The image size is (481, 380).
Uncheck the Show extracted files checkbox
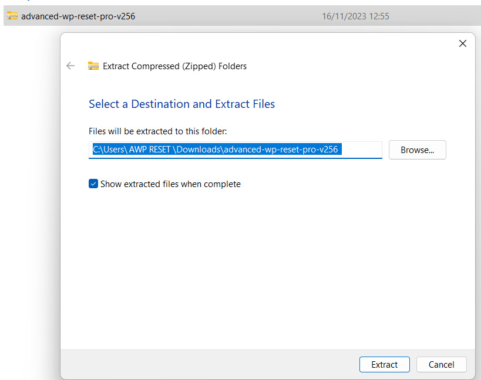click(93, 184)
